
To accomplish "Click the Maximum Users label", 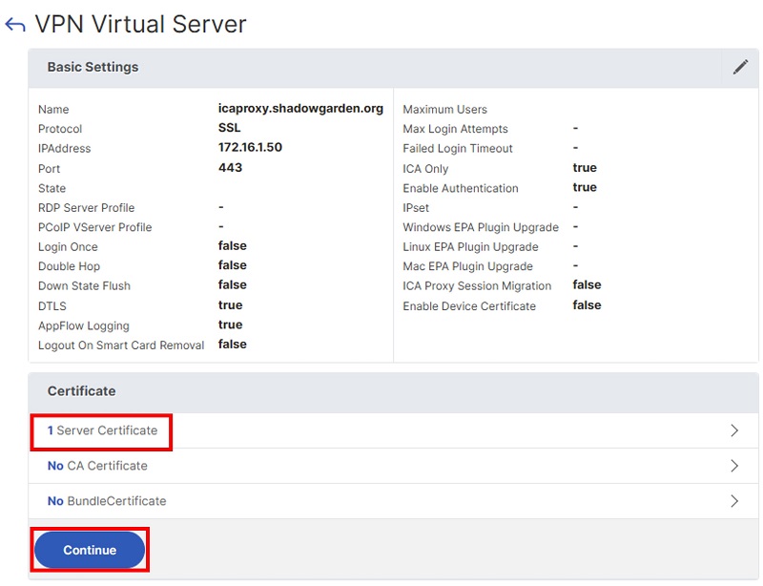I will 444,109.
